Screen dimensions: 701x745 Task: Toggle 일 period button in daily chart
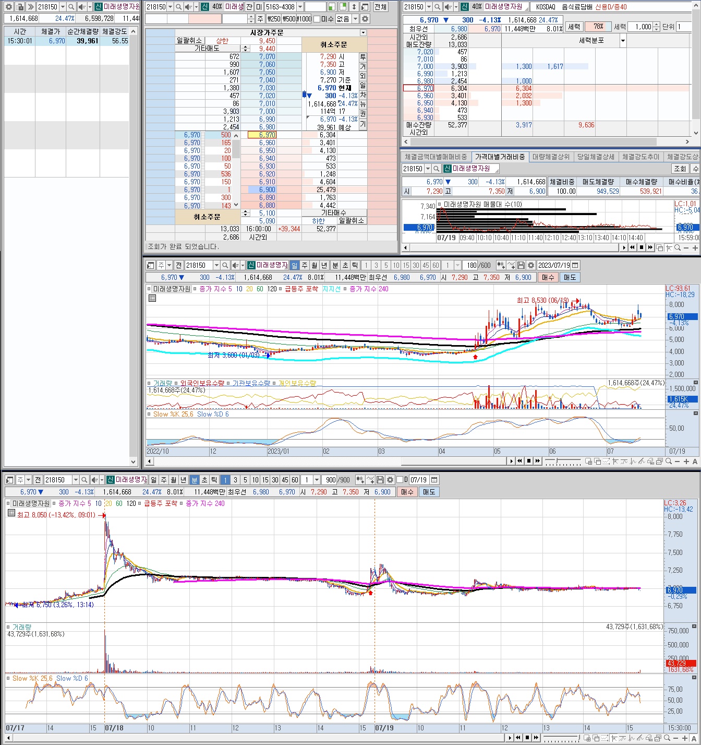[x=295, y=265]
